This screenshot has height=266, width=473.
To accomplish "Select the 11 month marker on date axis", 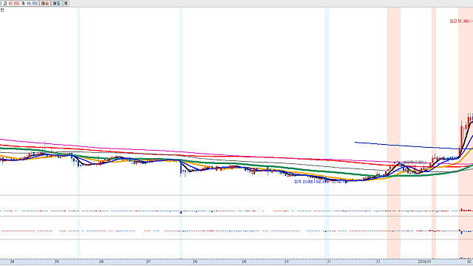I will (329, 262).
